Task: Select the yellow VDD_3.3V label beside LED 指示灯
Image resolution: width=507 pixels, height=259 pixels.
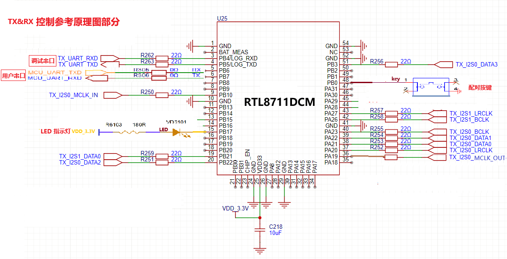Action: click(x=83, y=131)
